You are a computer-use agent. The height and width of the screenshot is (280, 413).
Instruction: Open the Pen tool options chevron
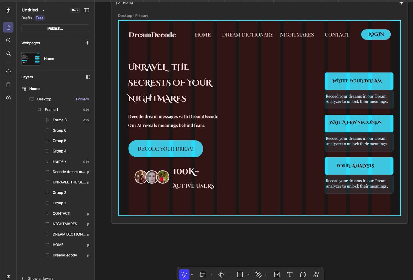[266, 275]
